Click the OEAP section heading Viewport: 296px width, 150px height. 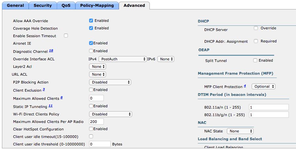tap(204, 50)
